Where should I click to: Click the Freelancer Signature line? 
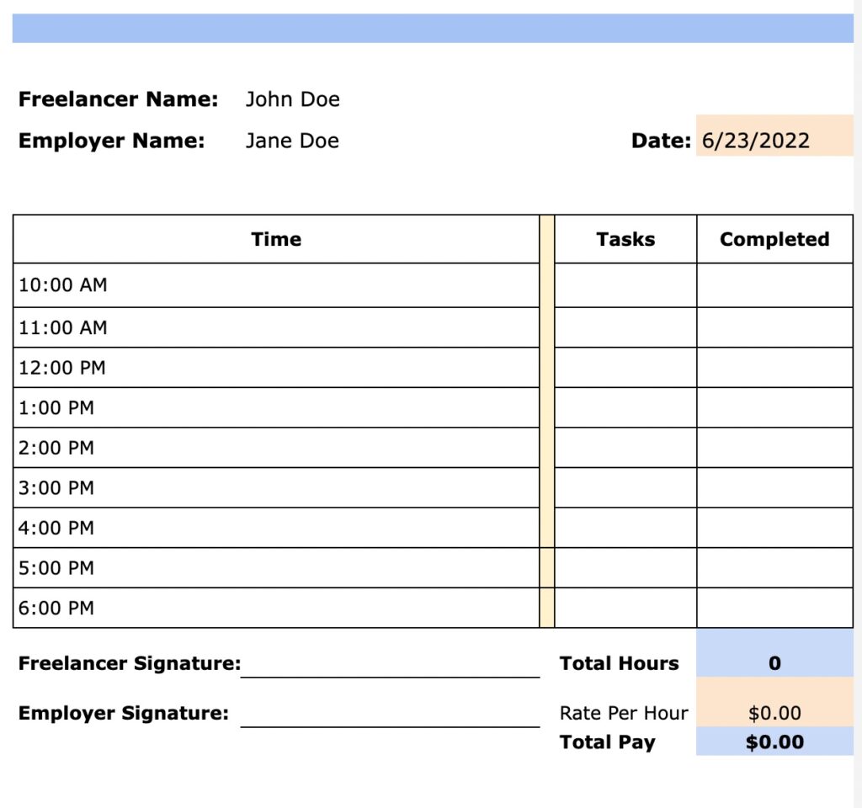point(391,673)
